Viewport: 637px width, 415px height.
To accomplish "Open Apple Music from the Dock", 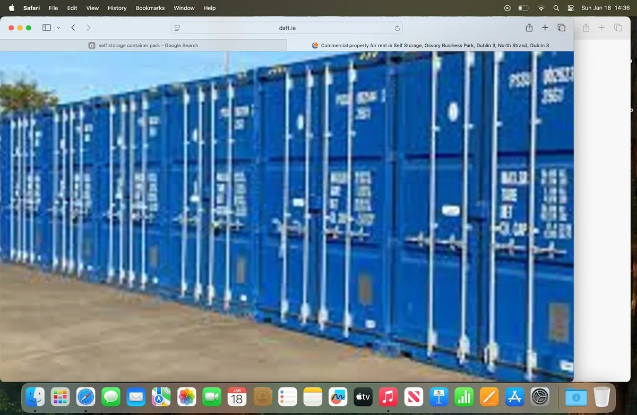I will click(388, 397).
